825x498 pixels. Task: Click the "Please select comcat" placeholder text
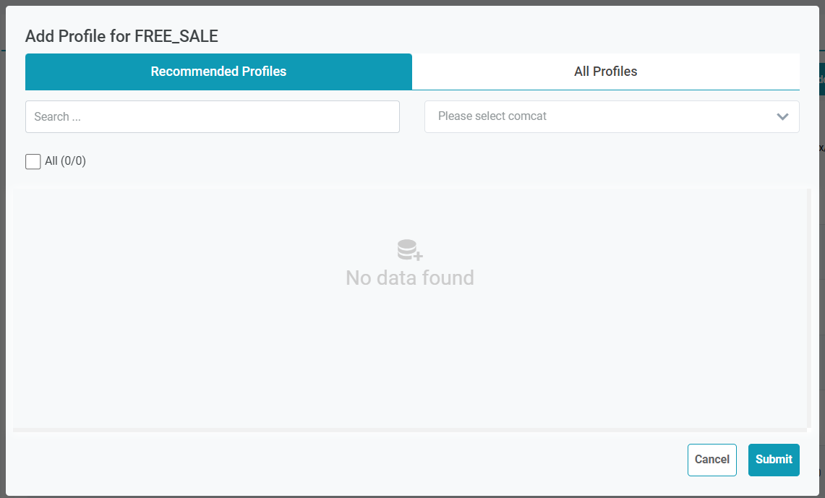(492, 116)
